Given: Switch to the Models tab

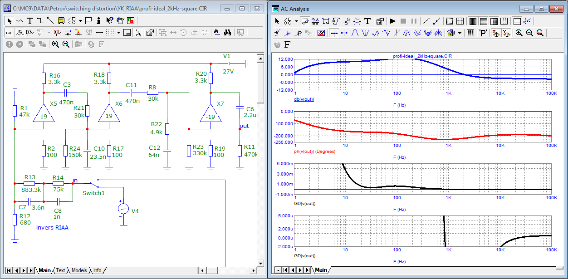Looking at the screenshot, I should click(x=79, y=270).
